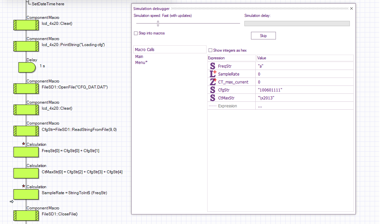The image size is (382, 224).
Task: Select Menu* in the Macro Calls list
Action: coord(141,62)
